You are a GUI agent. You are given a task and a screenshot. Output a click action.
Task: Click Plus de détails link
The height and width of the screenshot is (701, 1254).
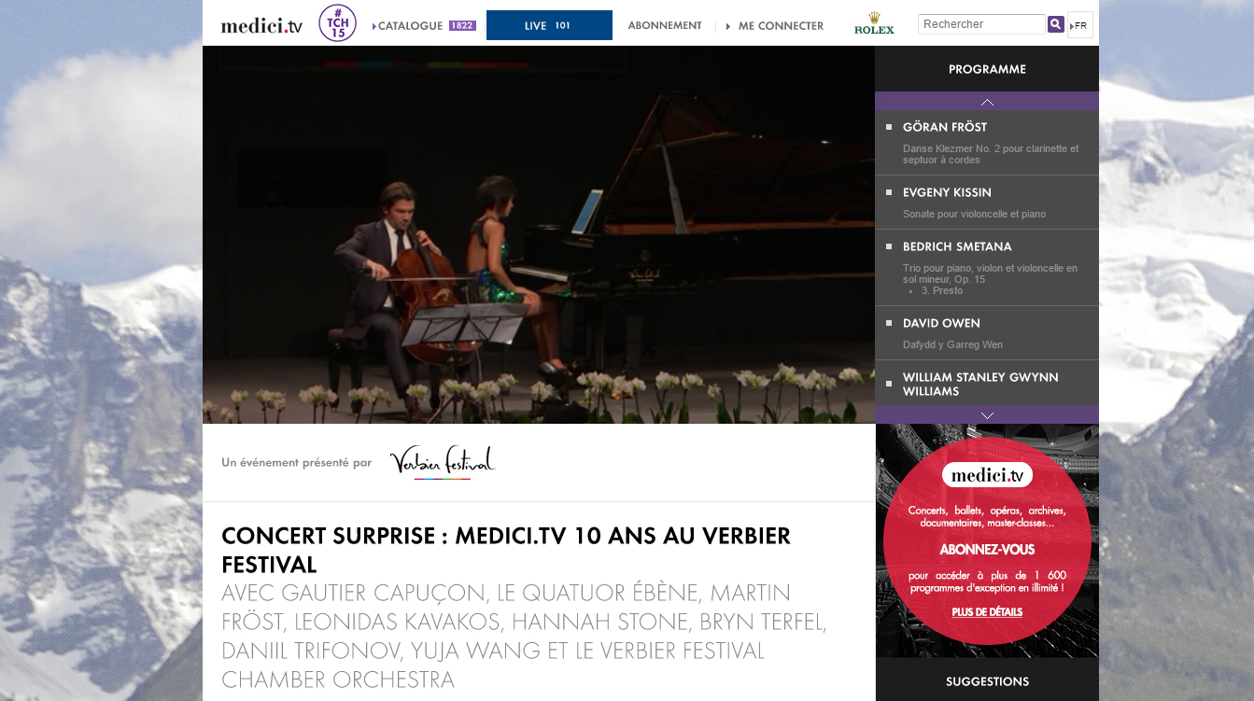pos(987,612)
